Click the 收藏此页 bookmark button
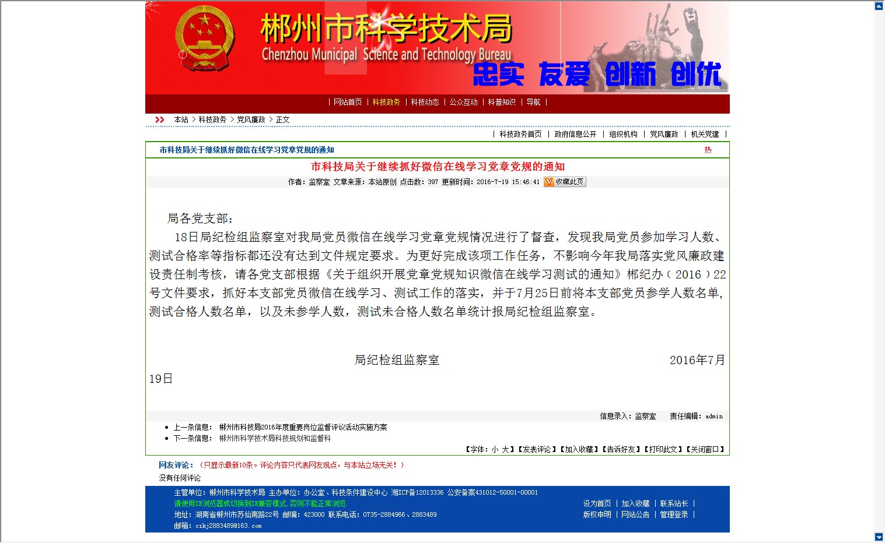The width and height of the screenshot is (885, 543). (x=564, y=182)
